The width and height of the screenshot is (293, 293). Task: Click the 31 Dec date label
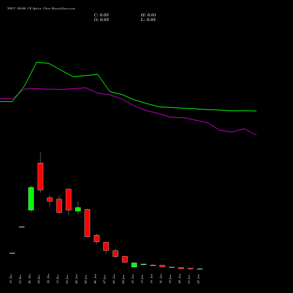pos(57,279)
